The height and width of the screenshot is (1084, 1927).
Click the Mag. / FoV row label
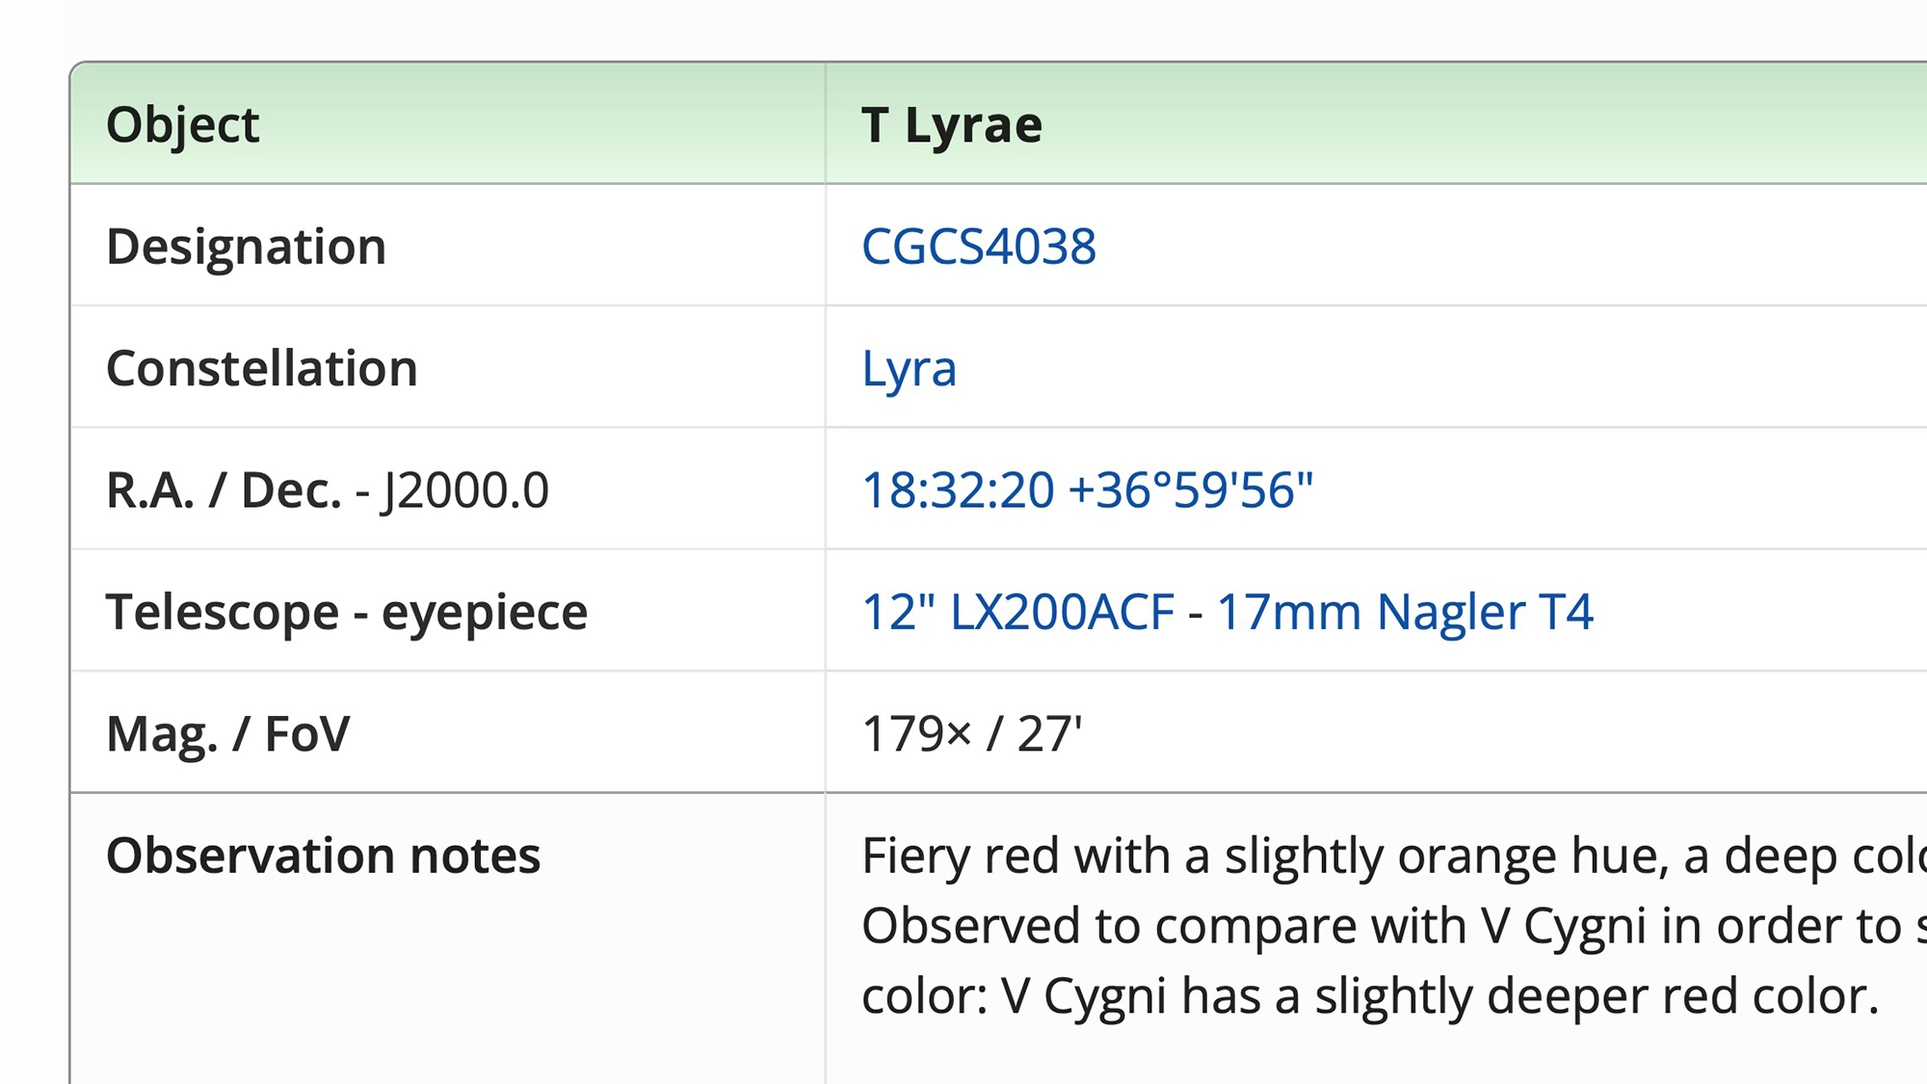pos(227,734)
